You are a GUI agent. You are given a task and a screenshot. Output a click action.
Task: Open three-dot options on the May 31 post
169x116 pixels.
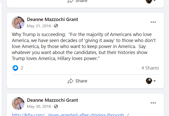coord(153,22)
